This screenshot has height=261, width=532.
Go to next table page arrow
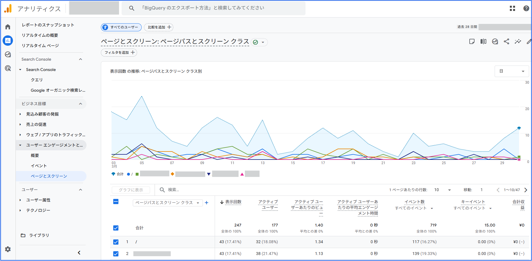point(526,190)
